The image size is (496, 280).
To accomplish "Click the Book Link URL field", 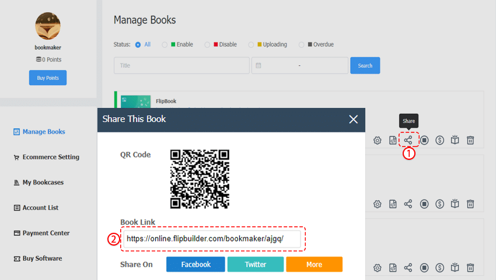I will [x=212, y=239].
